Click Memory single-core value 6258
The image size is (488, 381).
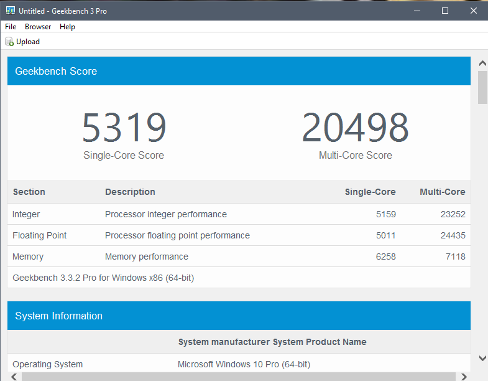(385, 256)
